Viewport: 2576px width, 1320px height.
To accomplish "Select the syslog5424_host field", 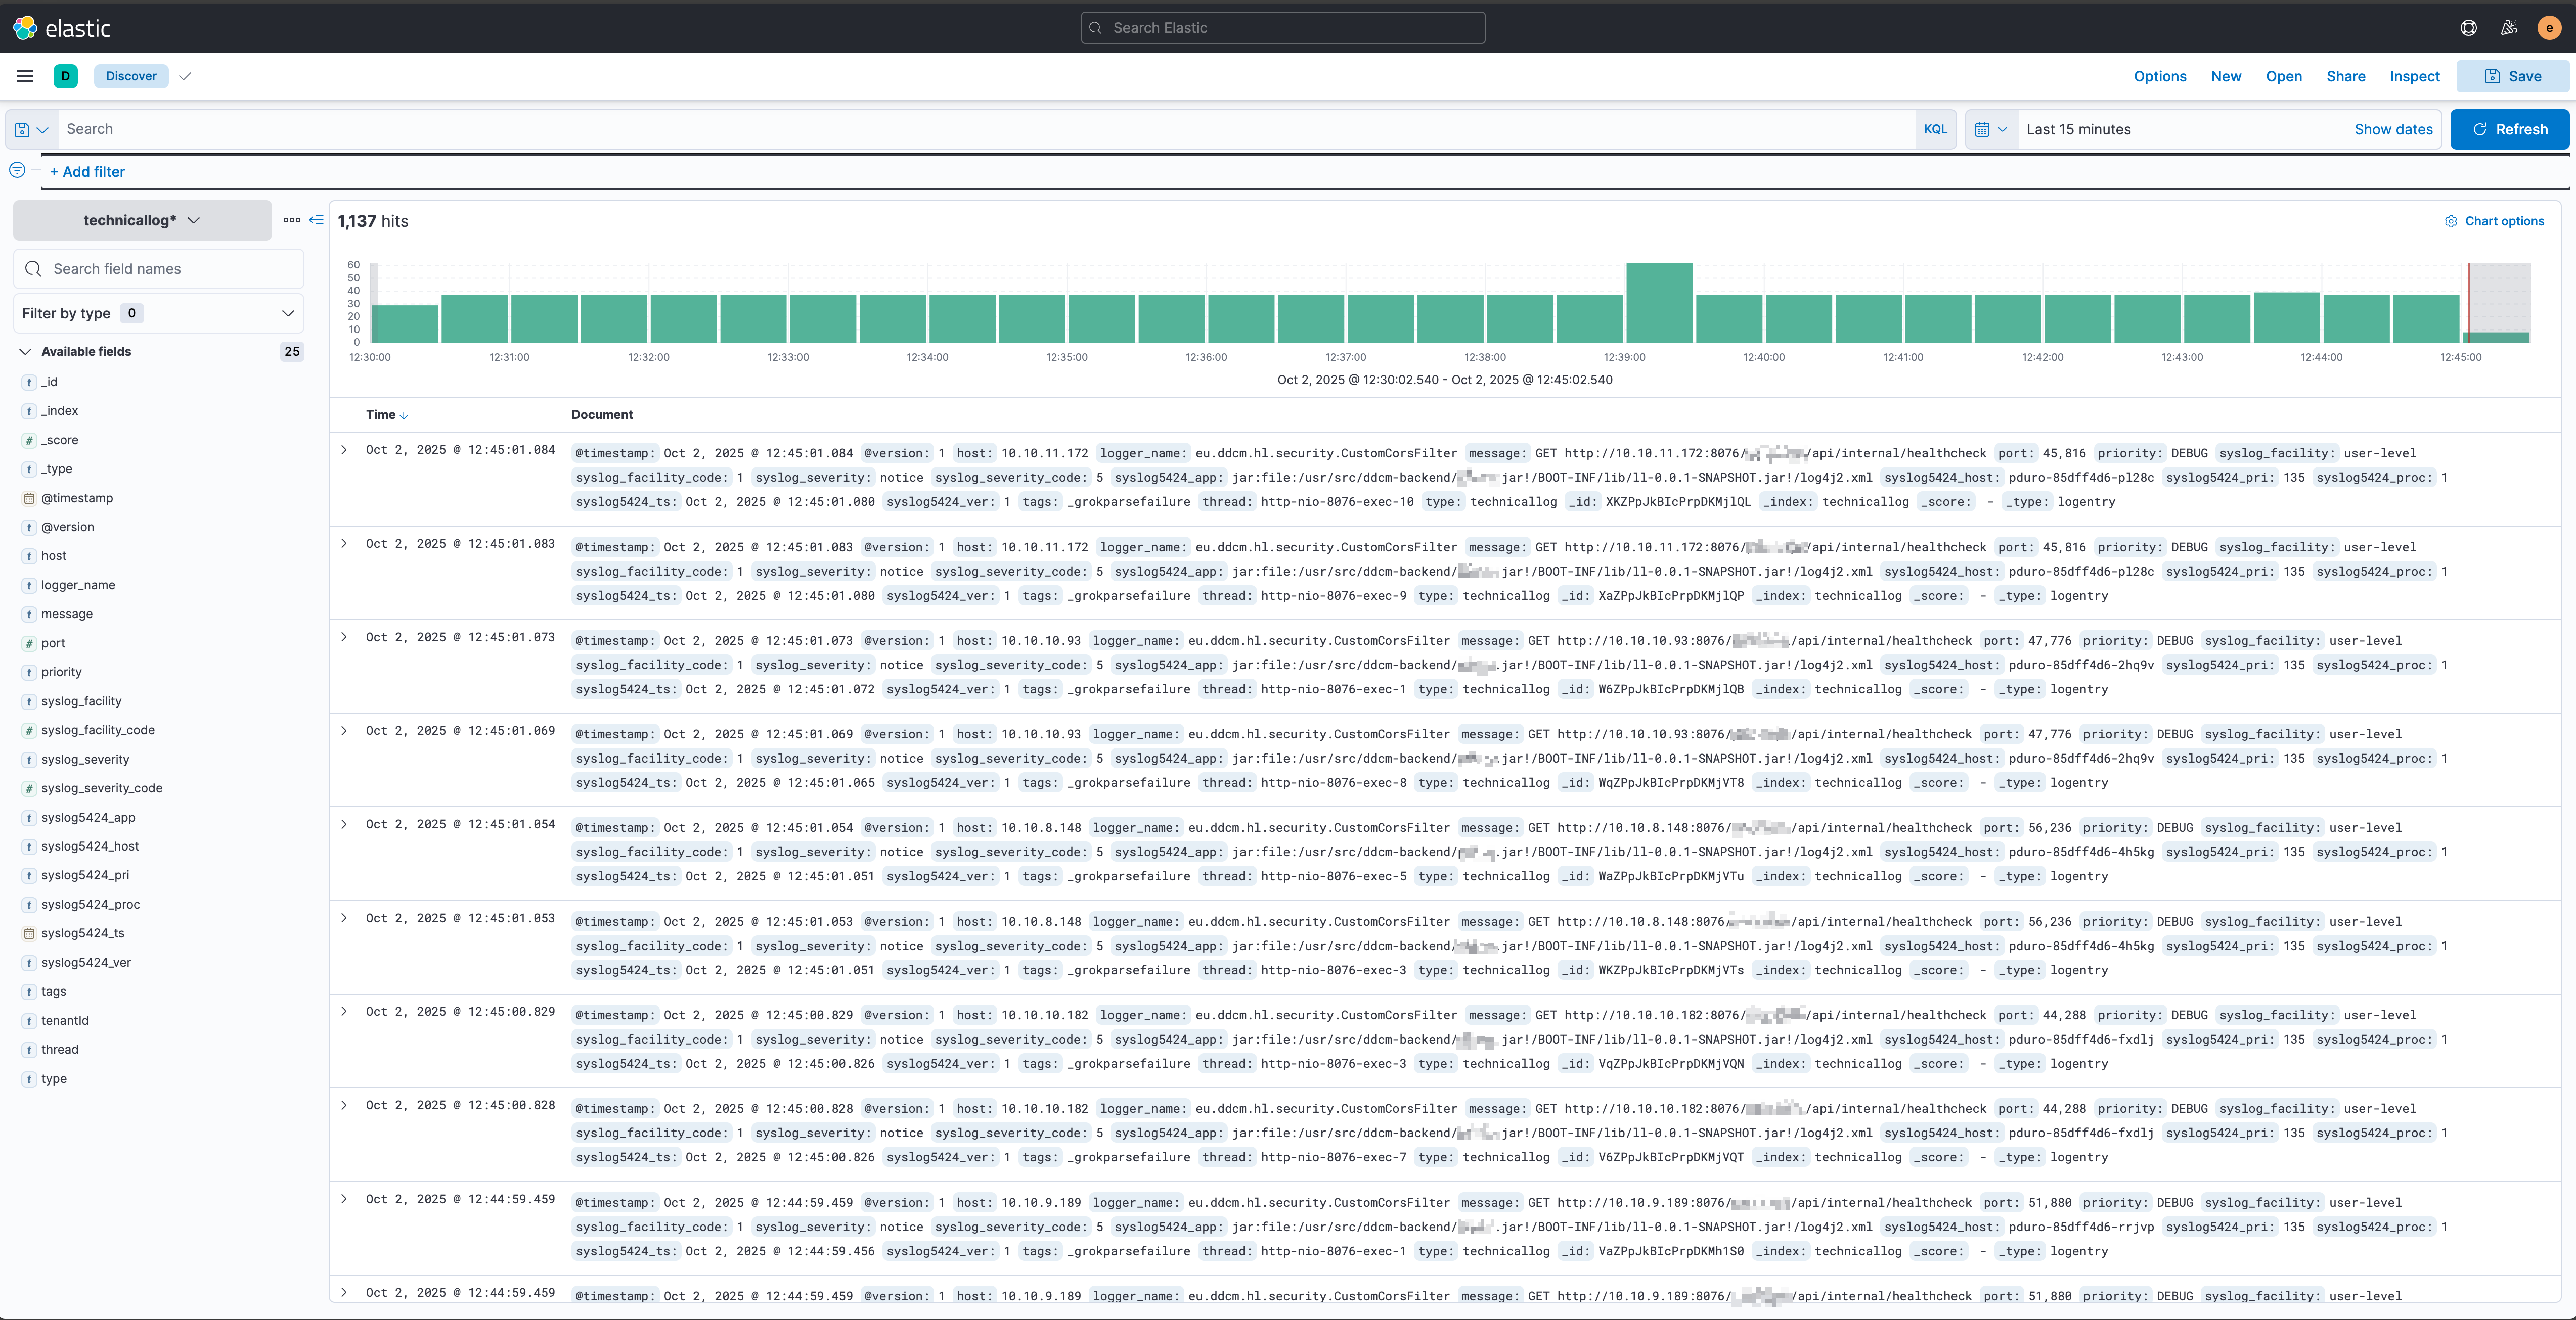I will point(90,846).
